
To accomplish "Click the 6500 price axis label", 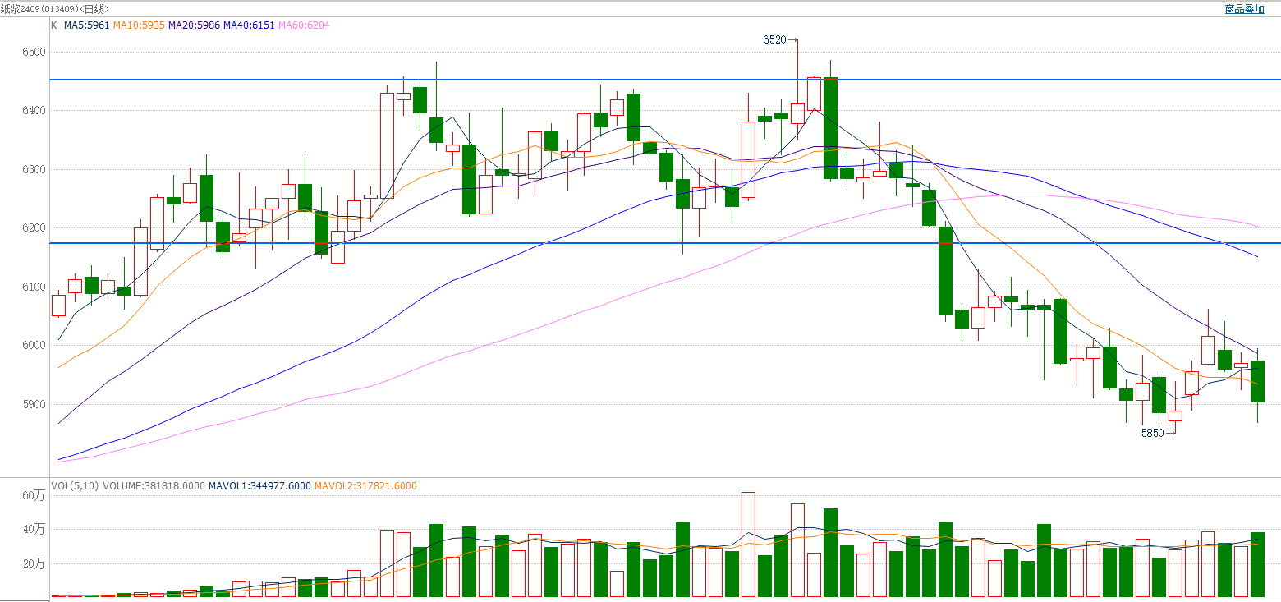I will point(34,52).
